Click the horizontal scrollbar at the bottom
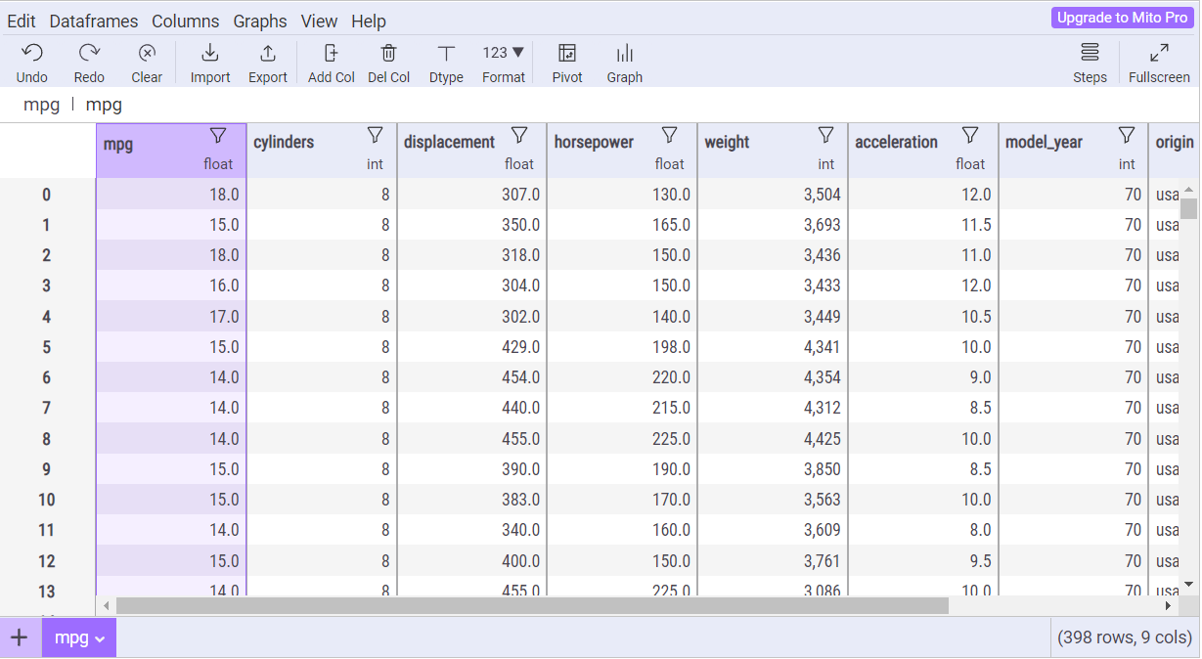This screenshot has width=1202, height=659. [532, 606]
